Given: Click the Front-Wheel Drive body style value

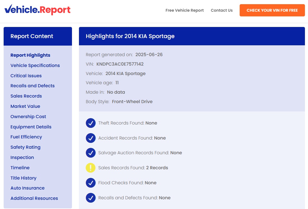Looking at the screenshot, I should tap(132, 101).
